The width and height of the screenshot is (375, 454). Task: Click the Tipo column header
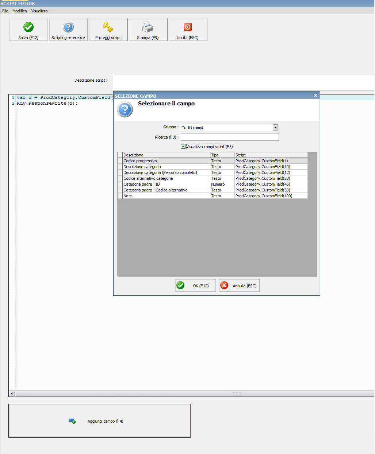(x=222, y=155)
